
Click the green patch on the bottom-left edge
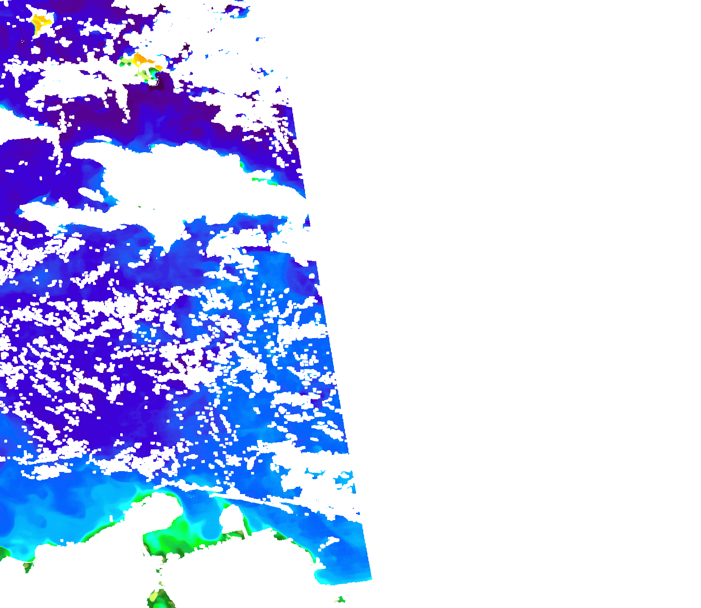click(x=4, y=553)
